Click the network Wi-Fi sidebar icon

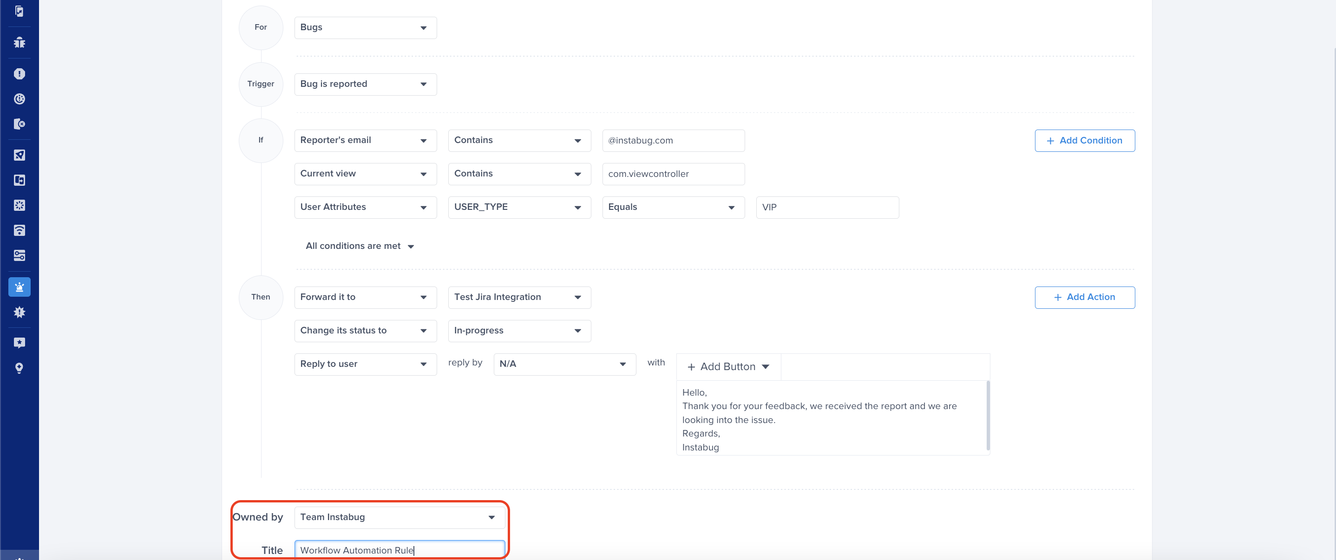click(19, 230)
